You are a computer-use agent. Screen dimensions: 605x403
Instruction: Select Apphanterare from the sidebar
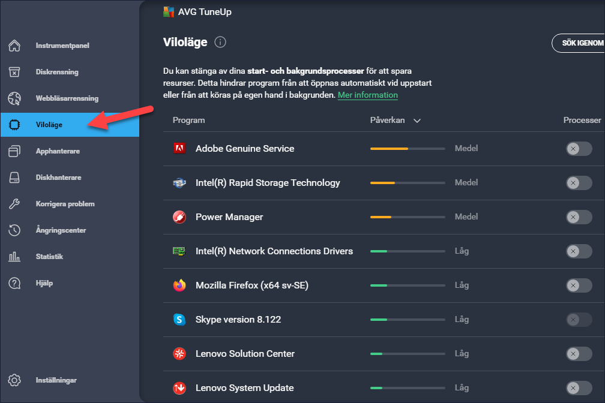tap(58, 151)
